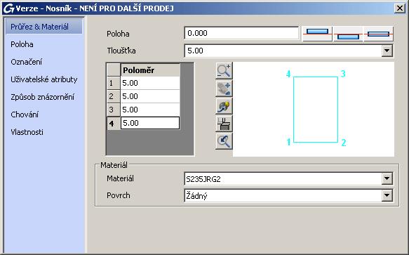Open the Poloha side tab
The height and width of the screenshot is (255, 409).
tap(22, 44)
